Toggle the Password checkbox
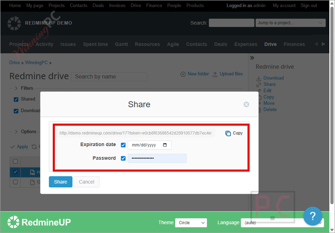This screenshot has height=233, width=335. tap(123, 158)
